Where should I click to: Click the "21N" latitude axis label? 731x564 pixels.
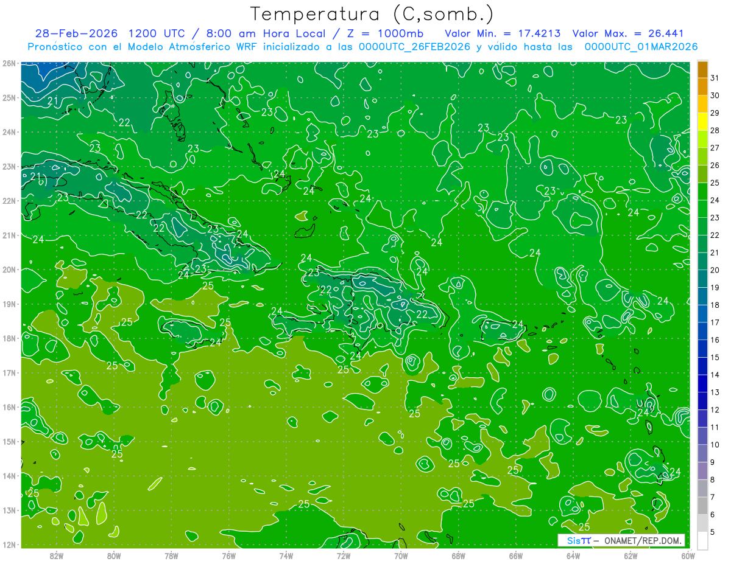pyautogui.click(x=9, y=235)
